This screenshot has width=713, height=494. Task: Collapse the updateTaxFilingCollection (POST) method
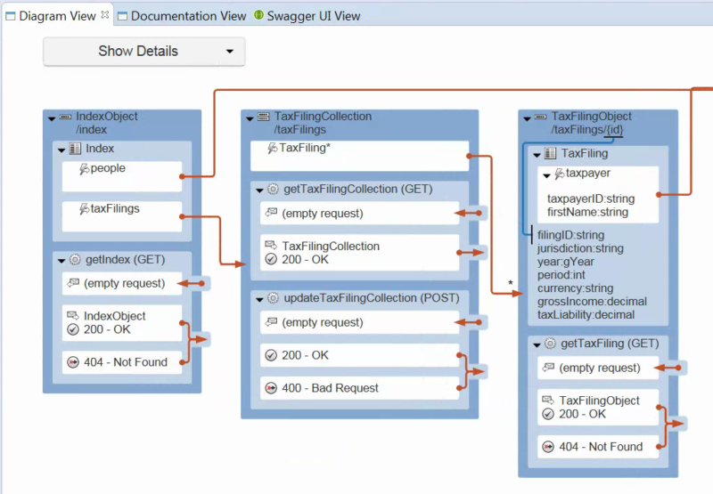point(259,299)
